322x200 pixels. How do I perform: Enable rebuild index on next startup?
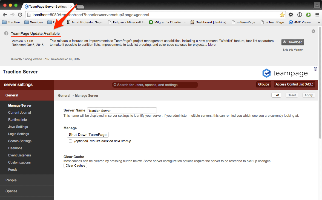point(70,141)
